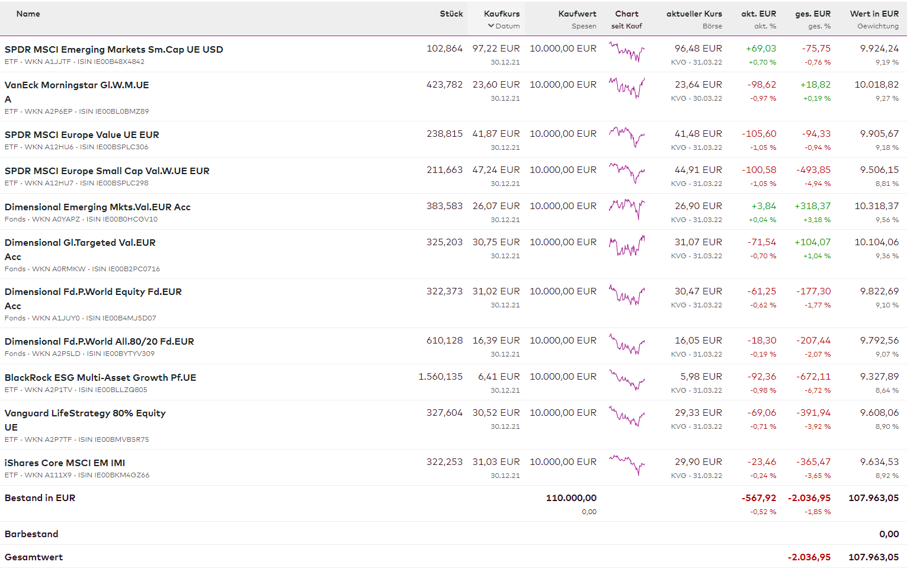This screenshot has height=568, width=907.
Task: Sort the table by the Stück column
Action: click(x=451, y=14)
